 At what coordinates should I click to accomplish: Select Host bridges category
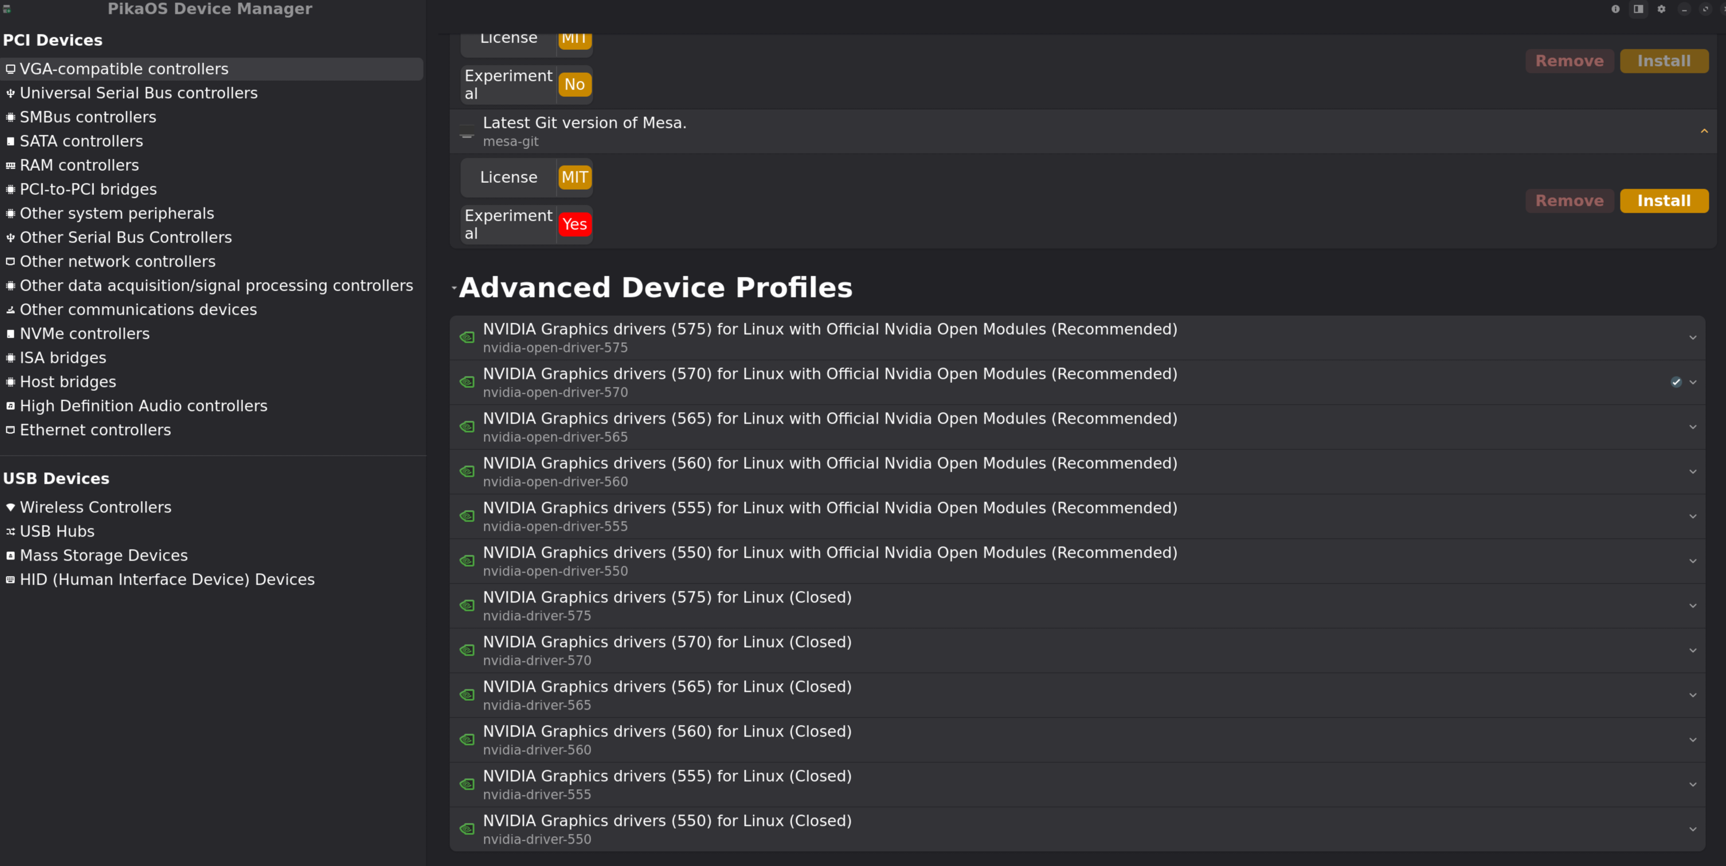(x=212, y=382)
